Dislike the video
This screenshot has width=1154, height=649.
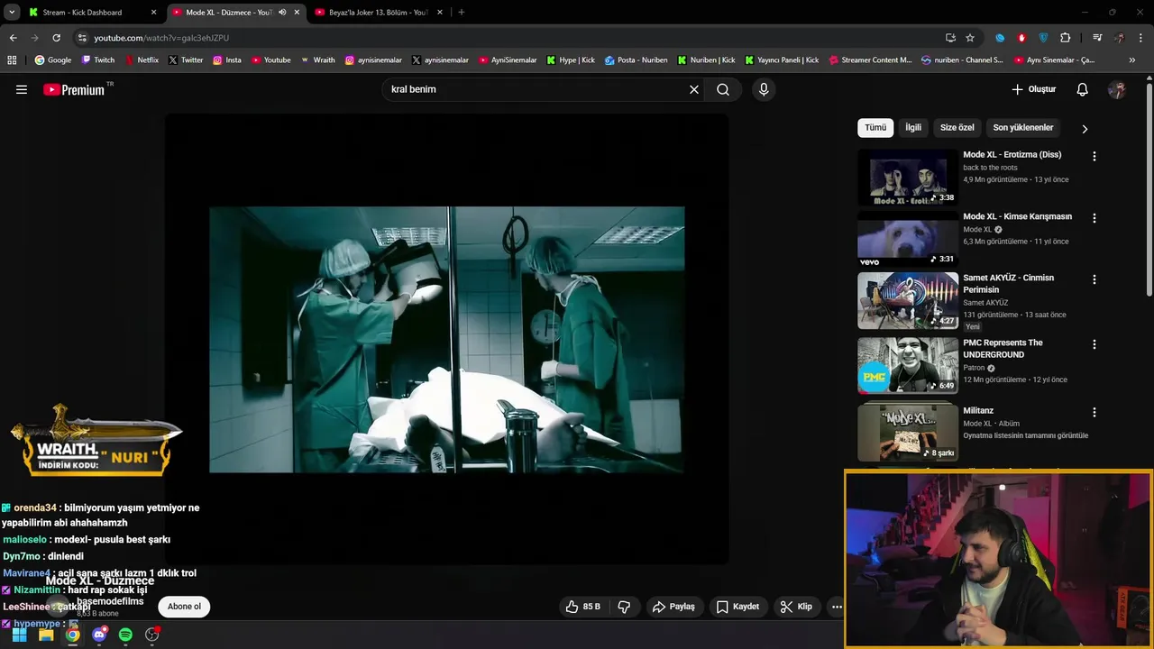point(624,607)
